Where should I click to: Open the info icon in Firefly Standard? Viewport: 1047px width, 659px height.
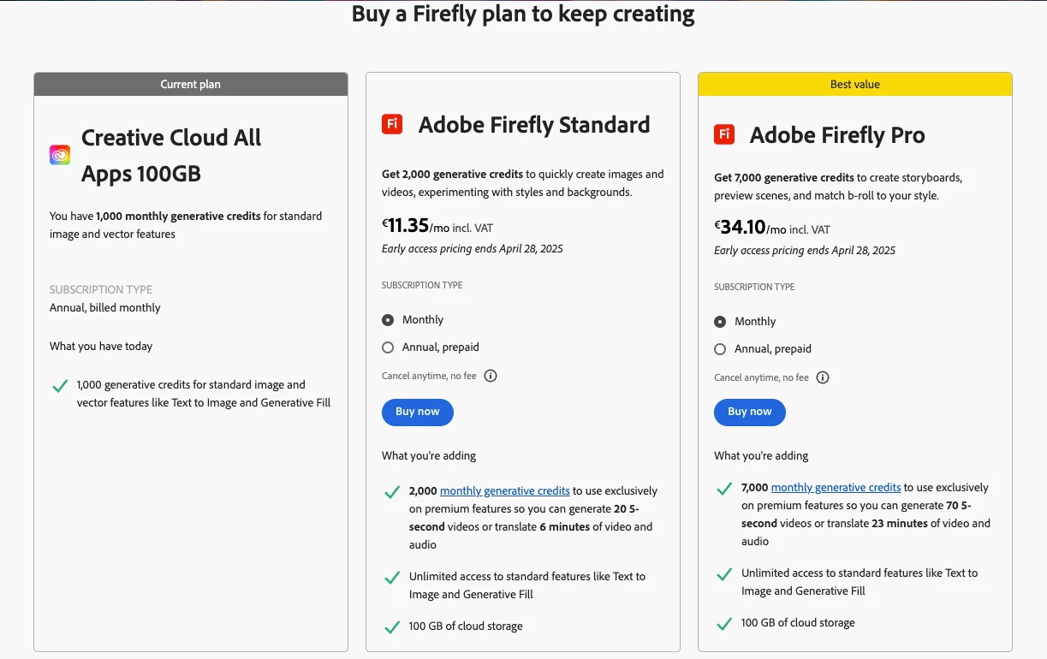[491, 376]
